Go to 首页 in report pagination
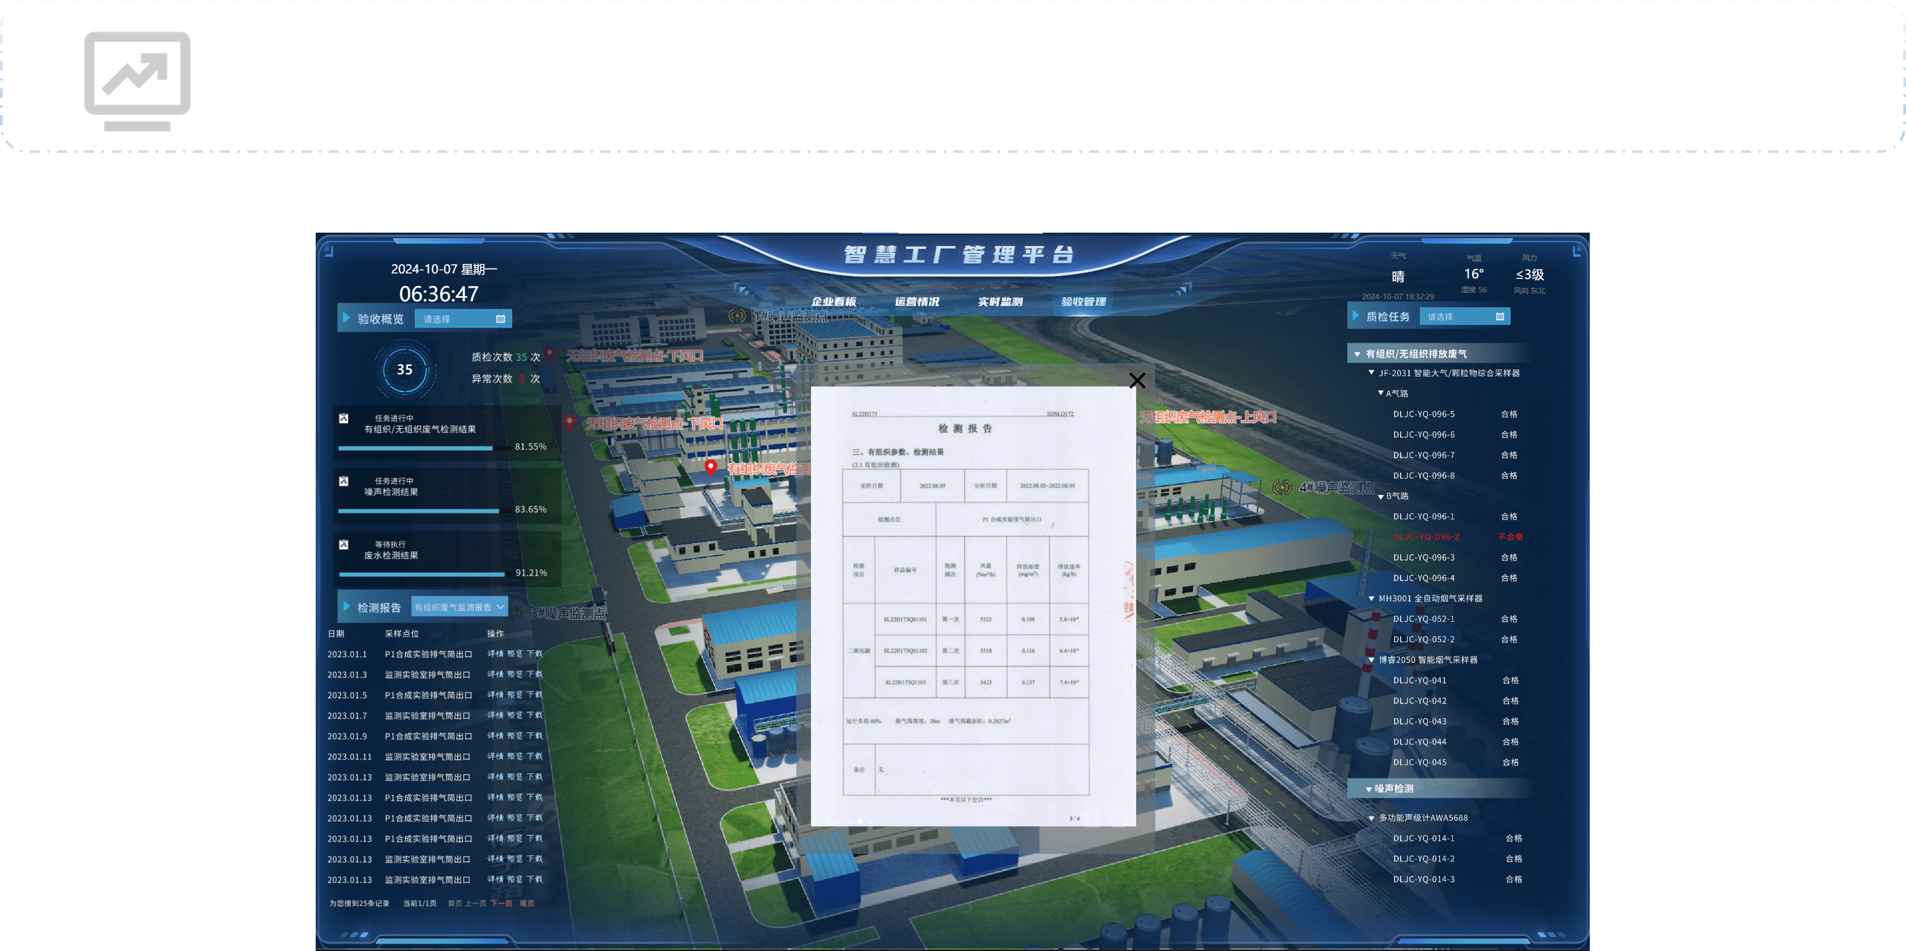The image size is (1906, 951). [x=455, y=903]
